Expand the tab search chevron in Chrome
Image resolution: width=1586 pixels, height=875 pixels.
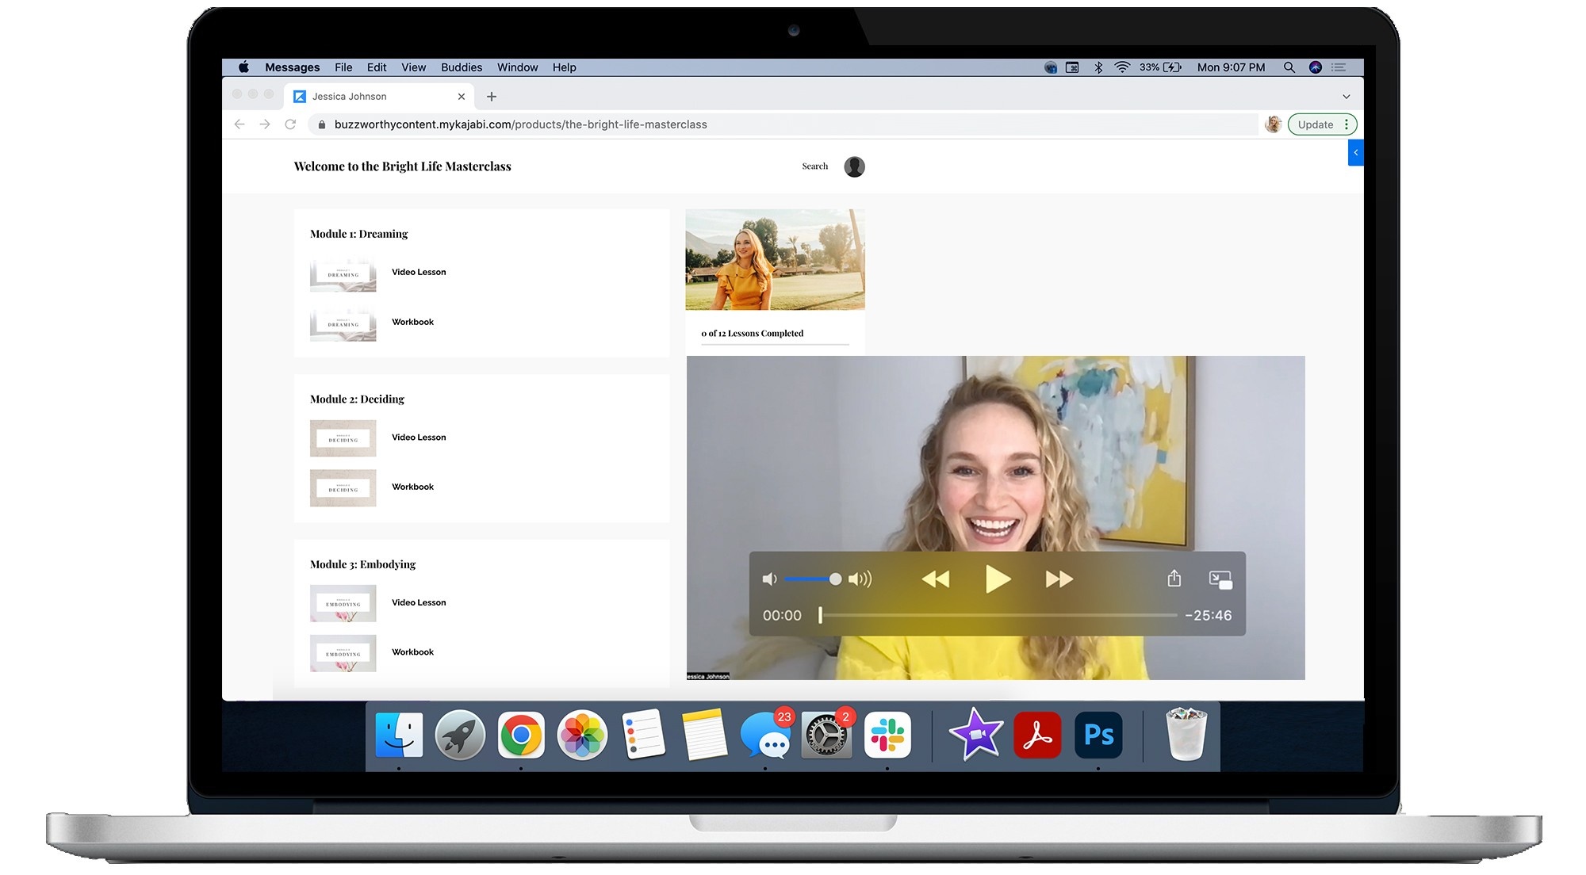pos(1346,97)
